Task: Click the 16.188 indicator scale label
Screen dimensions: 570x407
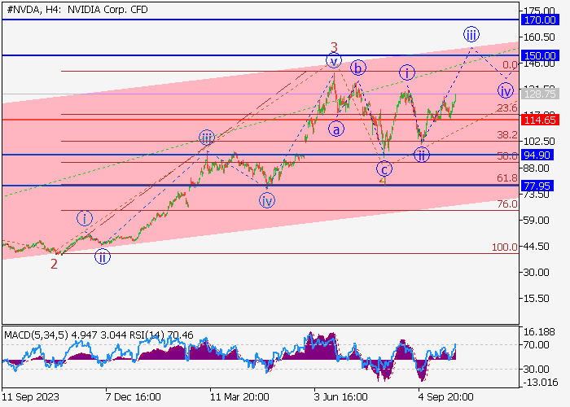Action: coord(539,332)
